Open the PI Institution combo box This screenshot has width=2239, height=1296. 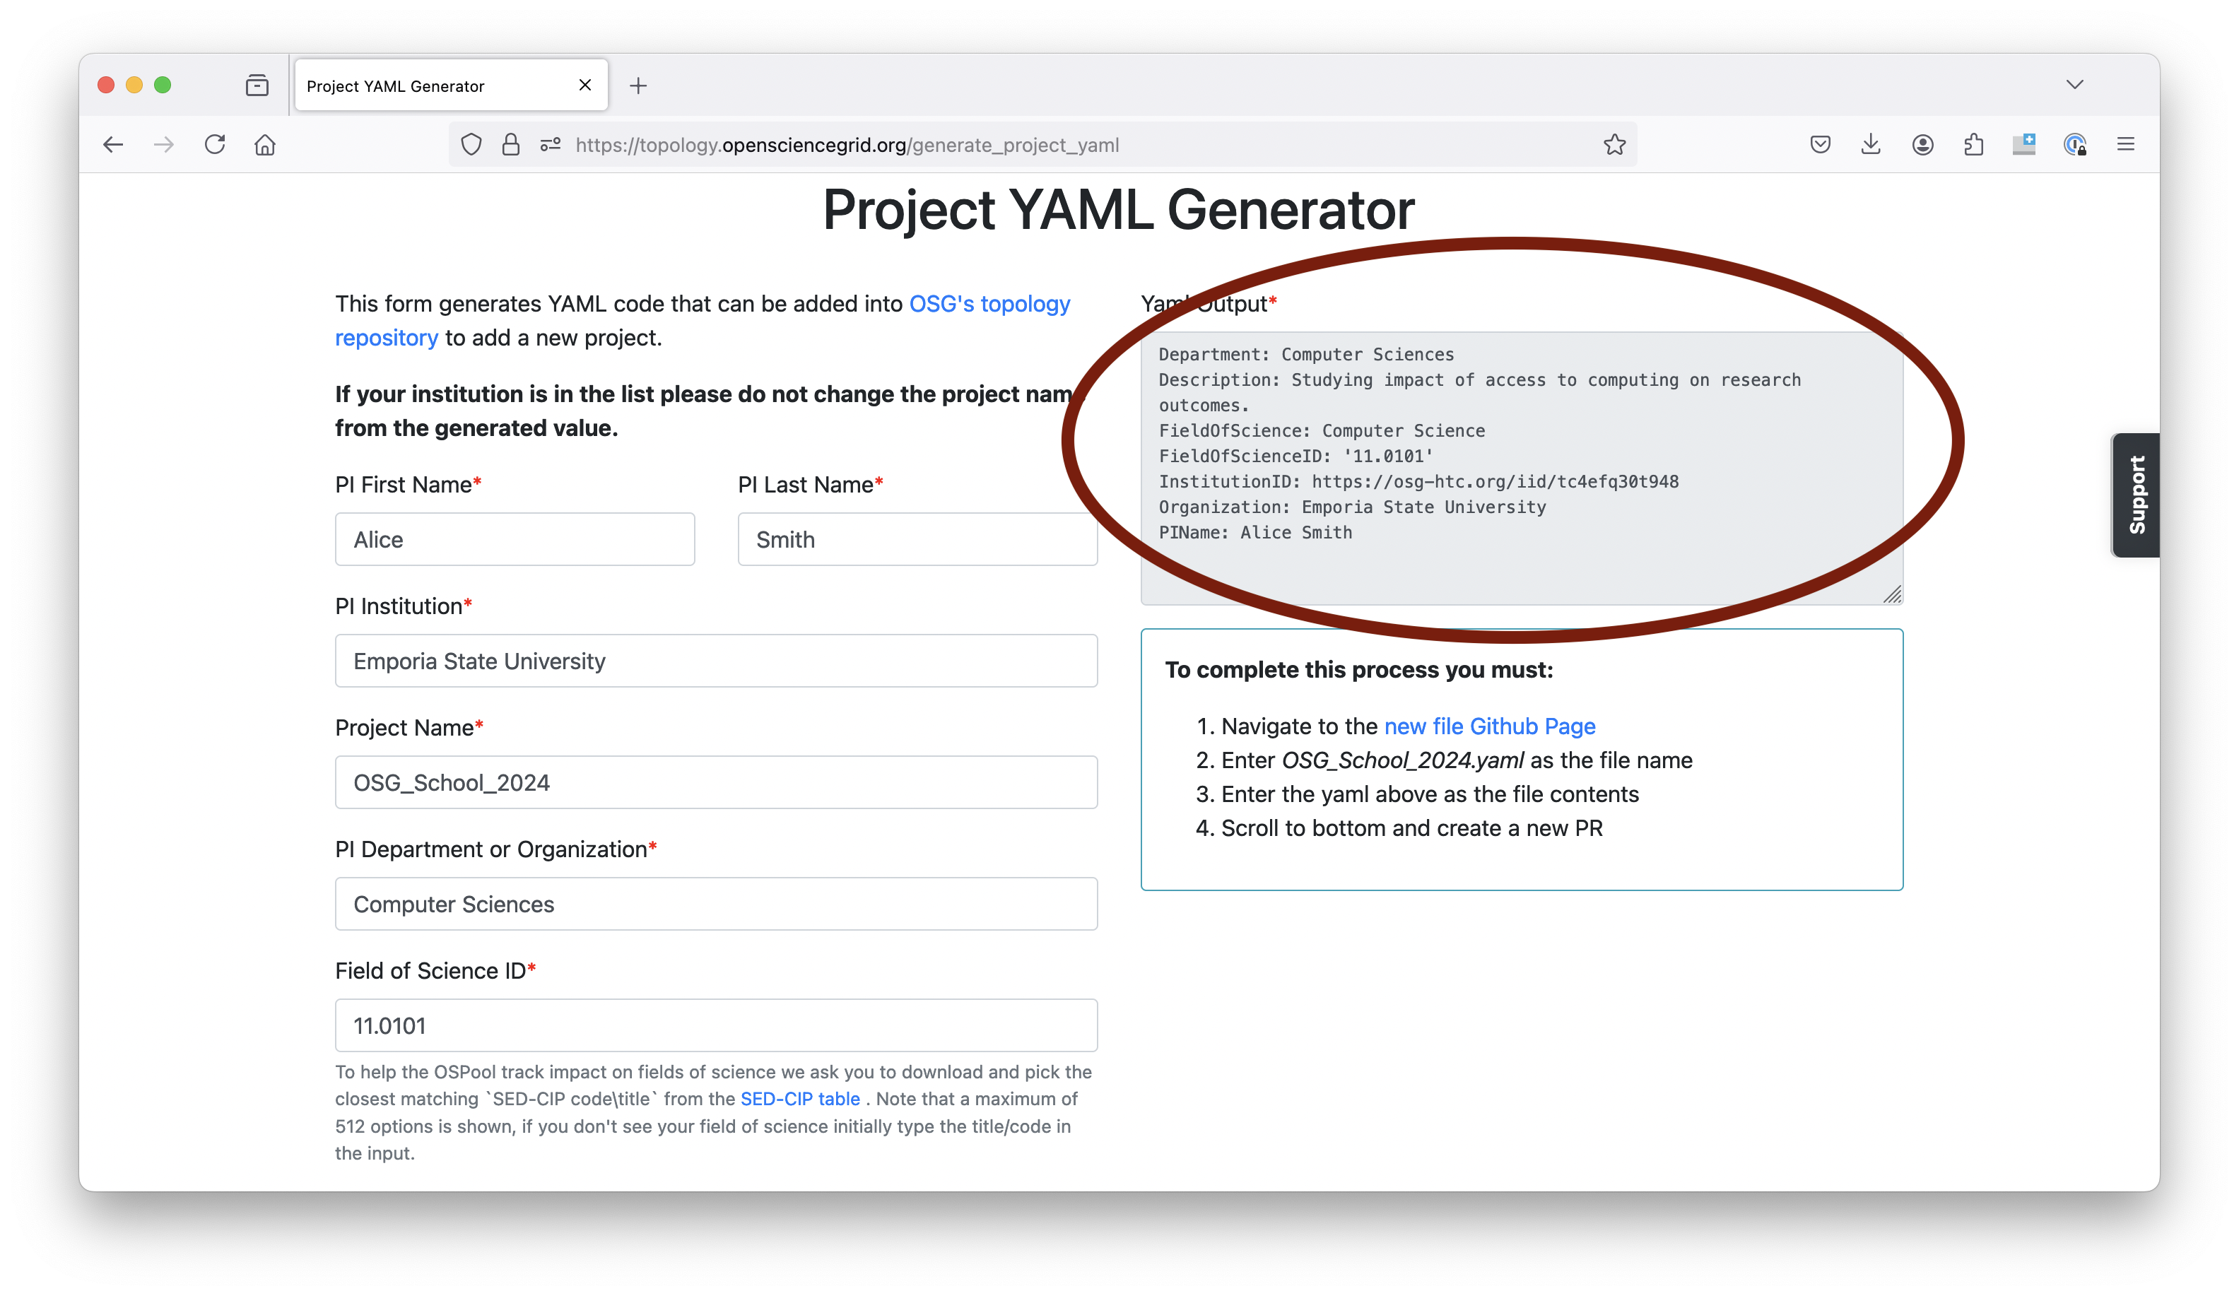(x=716, y=661)
